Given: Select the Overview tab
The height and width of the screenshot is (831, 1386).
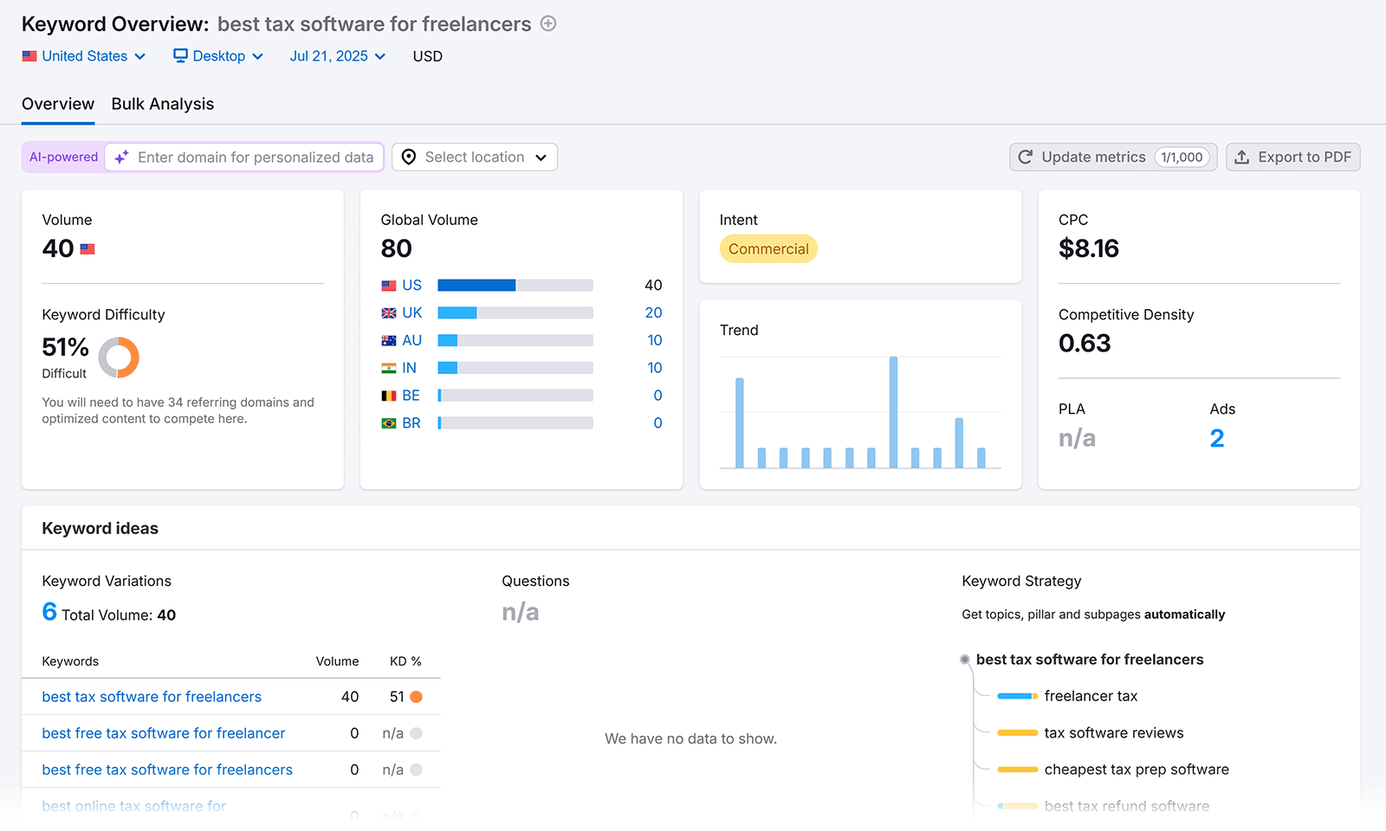Looking at the screenshot, I should click(x=57, y=104).
